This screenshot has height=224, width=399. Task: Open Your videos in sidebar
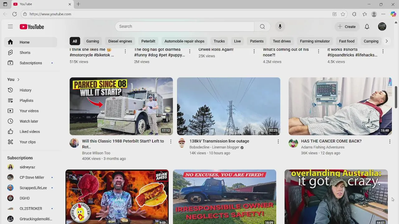click(31, 111)
